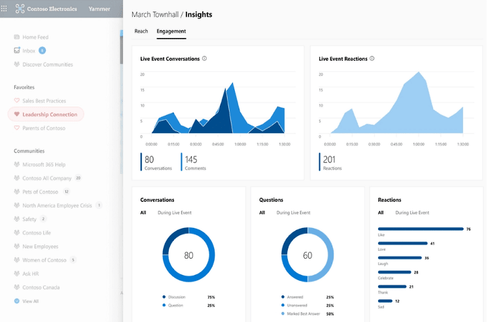
Task: Open Women of Contoso community
Action: click(x=44, y=260)
